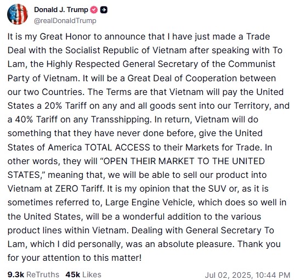Screen dimensions: 294x280
Task: Click the pink verified checkmark badge
Action: click(94, 10)
